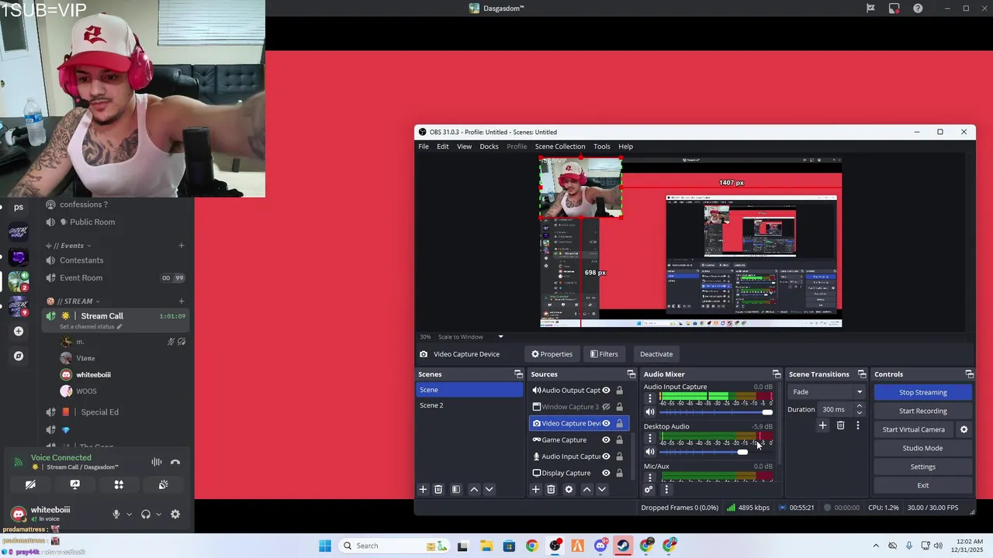Image resolution: width=993 pixels, height=558 pixels.
Task: Move the selected scene up
Action: pos(474,490)
